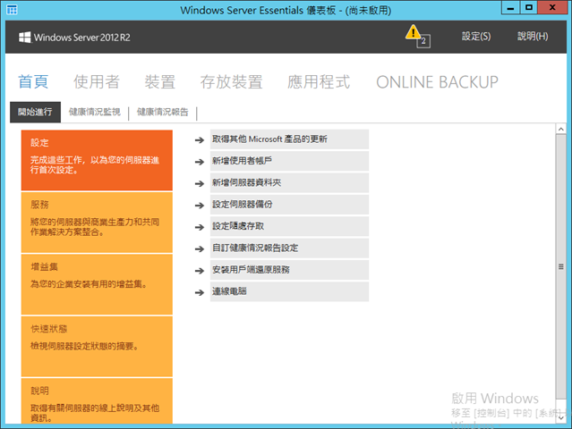The height and width of the screenshot is (429, 572).
Task: Open 自訂健康情況報告設定 task
Action: 289,248
